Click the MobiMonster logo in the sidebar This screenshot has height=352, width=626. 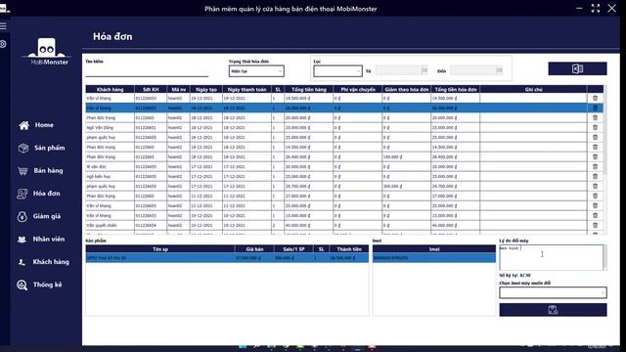coord(48,52)
